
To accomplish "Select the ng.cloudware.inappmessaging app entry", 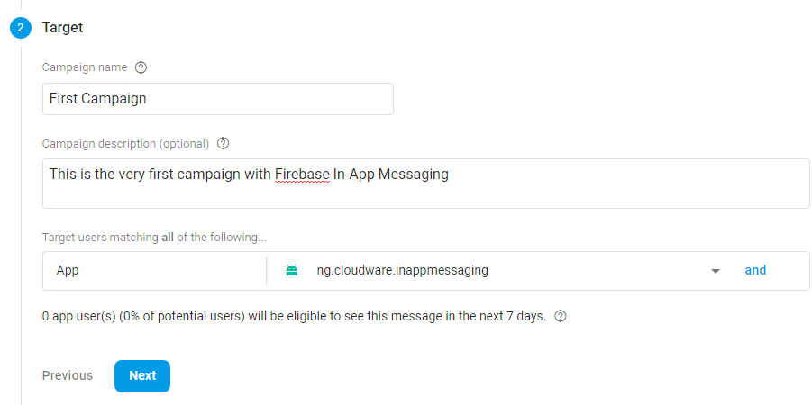I will 402,270.
